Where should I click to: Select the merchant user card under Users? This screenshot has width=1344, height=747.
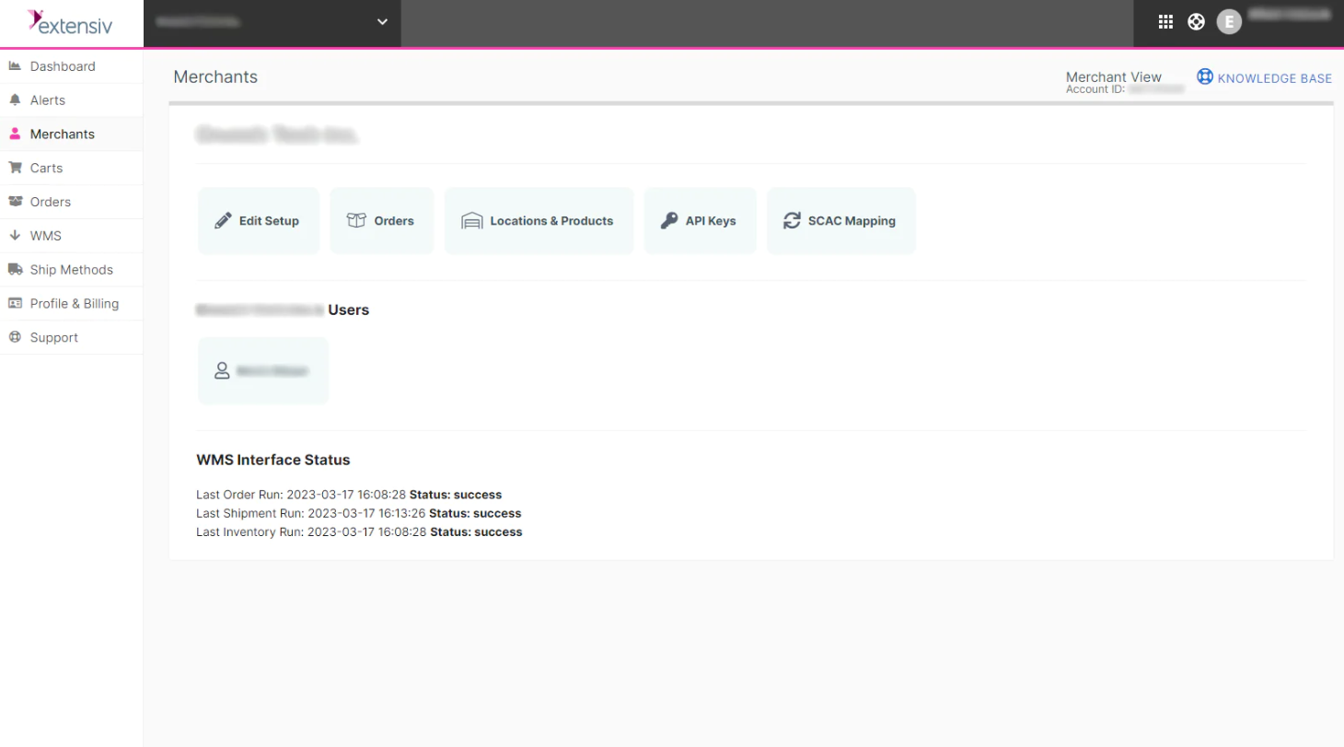(x=263, y=370)
